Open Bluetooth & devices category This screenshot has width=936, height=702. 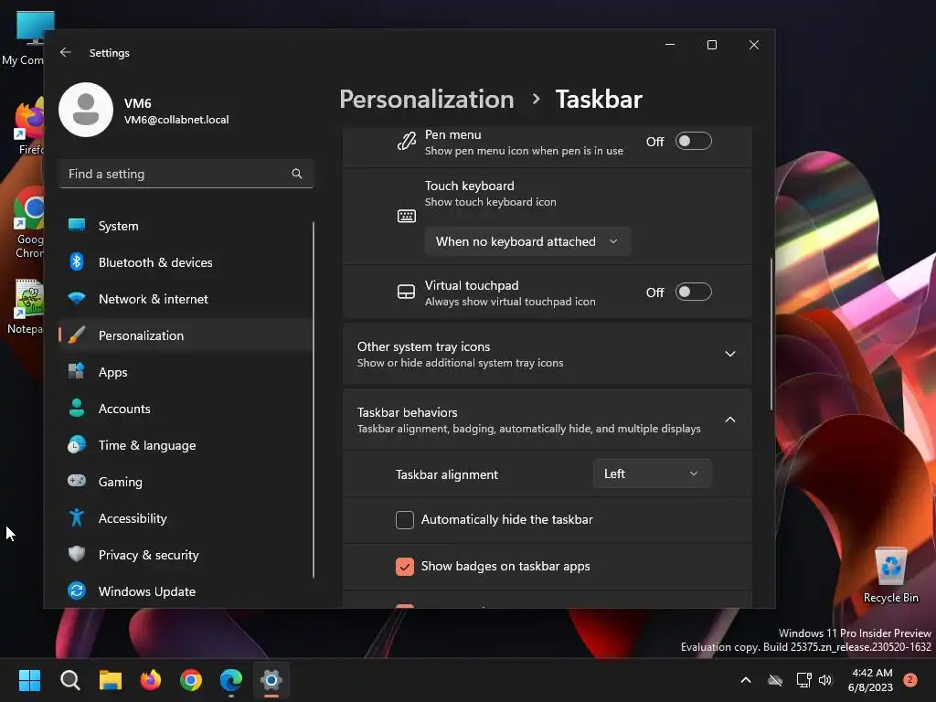(185, 262)
